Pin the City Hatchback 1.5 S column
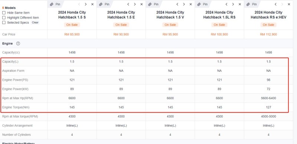Image resolution: width=297 pixels, height=144 pixels. pyautogui.click(x=55, y=4)
